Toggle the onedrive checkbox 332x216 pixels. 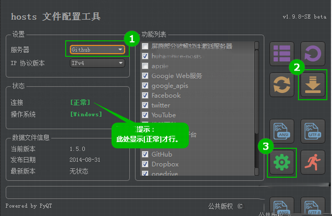[145, 173]
